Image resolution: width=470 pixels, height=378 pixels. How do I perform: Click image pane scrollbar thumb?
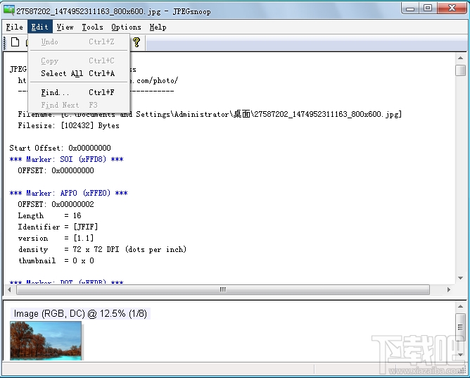click(x=460, y=327)
